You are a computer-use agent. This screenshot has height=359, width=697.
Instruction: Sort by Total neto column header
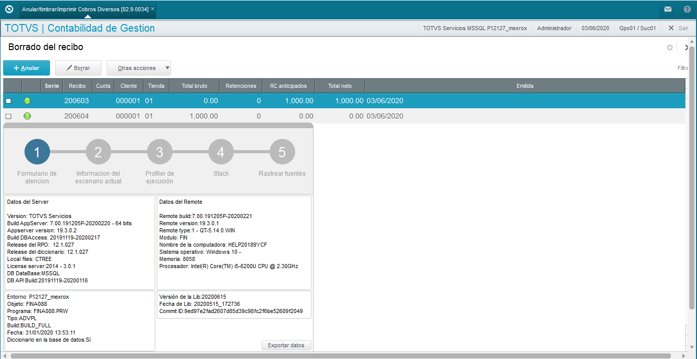point(340,86)
